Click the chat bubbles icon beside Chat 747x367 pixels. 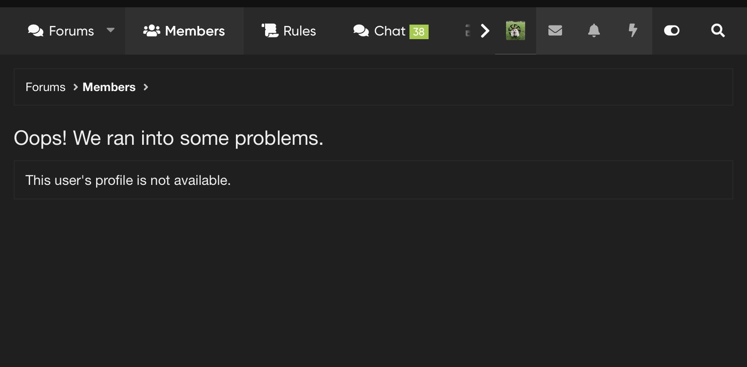click(361, 31)
